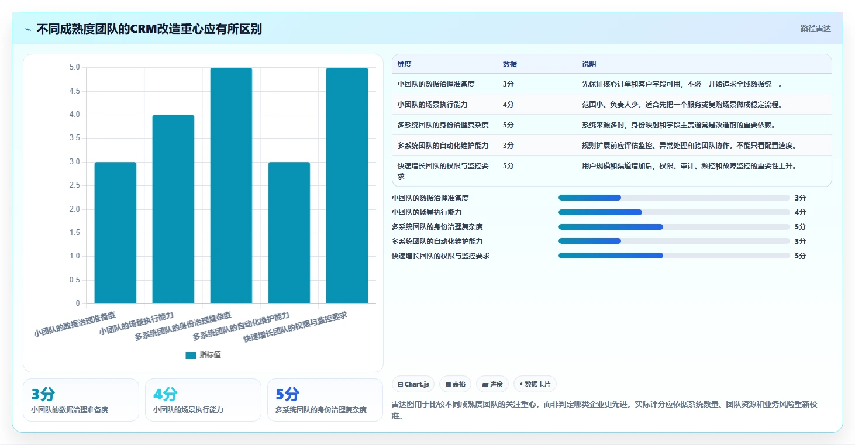Image resolution: width=855 pixels, height=445 pixels.
Task: Click description starting 规则扩展前应评估监控
Action: [x=689, y=146]
